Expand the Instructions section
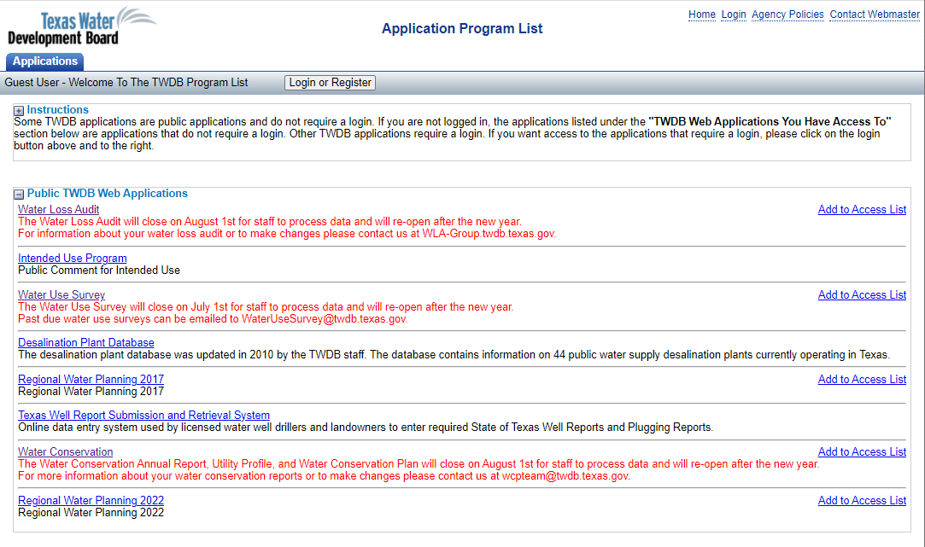 click(19, 111)
